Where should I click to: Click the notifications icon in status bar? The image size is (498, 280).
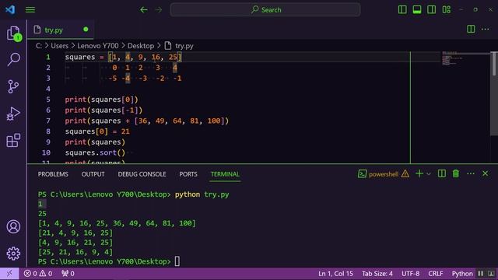pyautogui.click(x=491, y=273)
